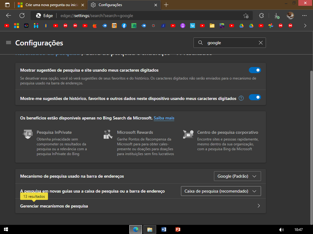Open the Edge settings and more menu
Viewport: 313px width, 234px height.
(x=304, y=16)
